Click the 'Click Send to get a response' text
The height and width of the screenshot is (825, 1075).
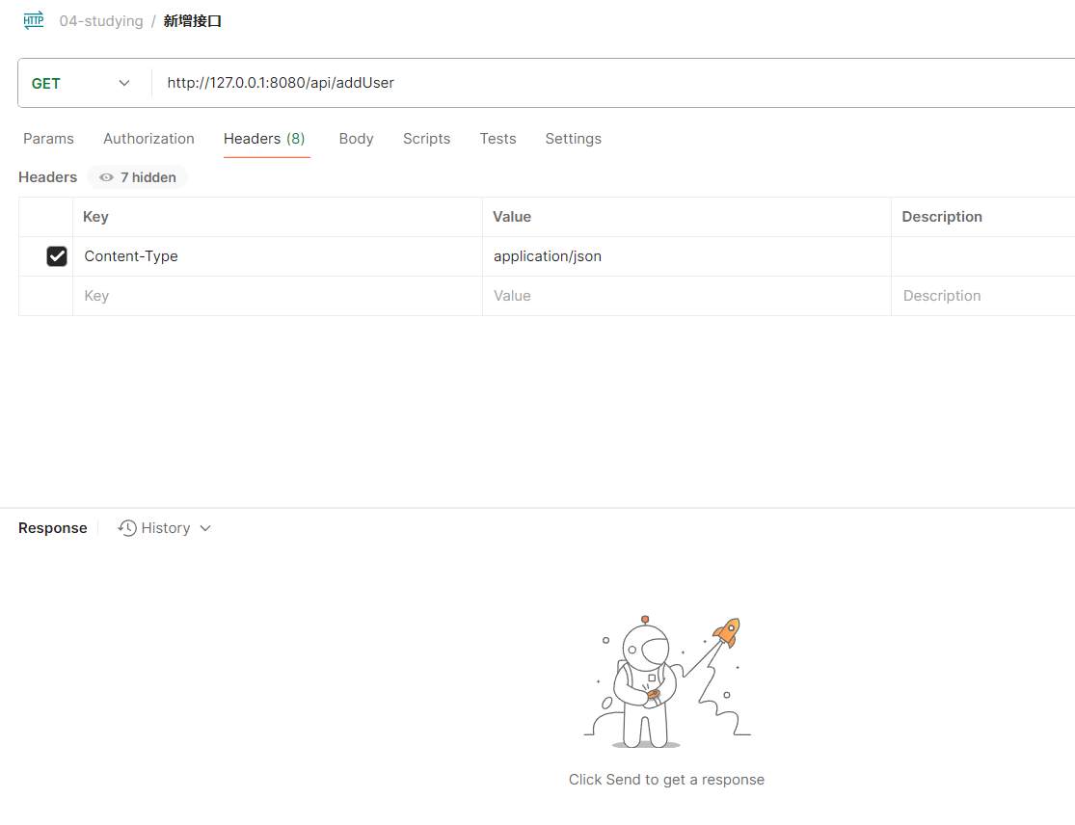click(x=666, y=780)
